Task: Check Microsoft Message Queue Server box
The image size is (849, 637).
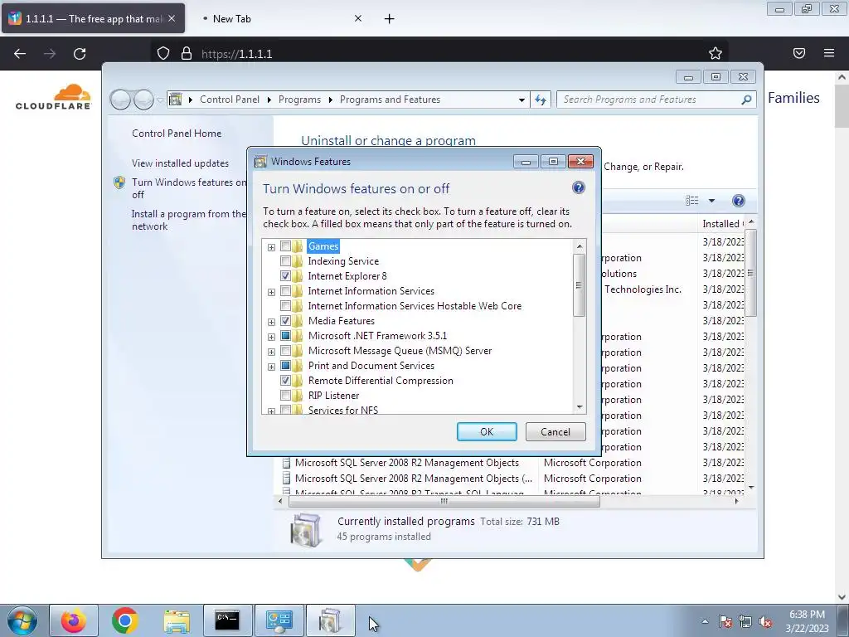Action: 285,351
